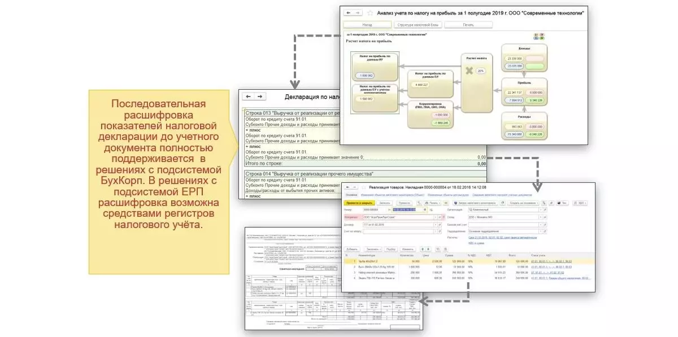This screenshot has height=337, width=678.
Task: Click back arrow in Реализация товаров window
Action: (x=347, y=187)
